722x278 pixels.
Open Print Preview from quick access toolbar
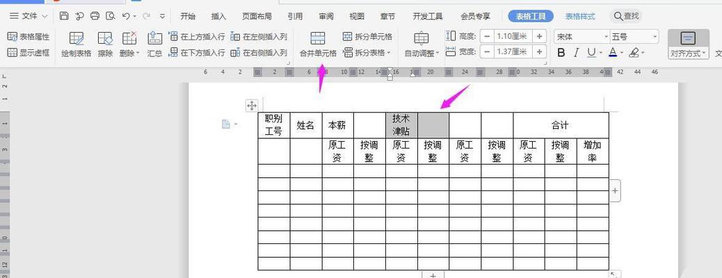(110, 16)
